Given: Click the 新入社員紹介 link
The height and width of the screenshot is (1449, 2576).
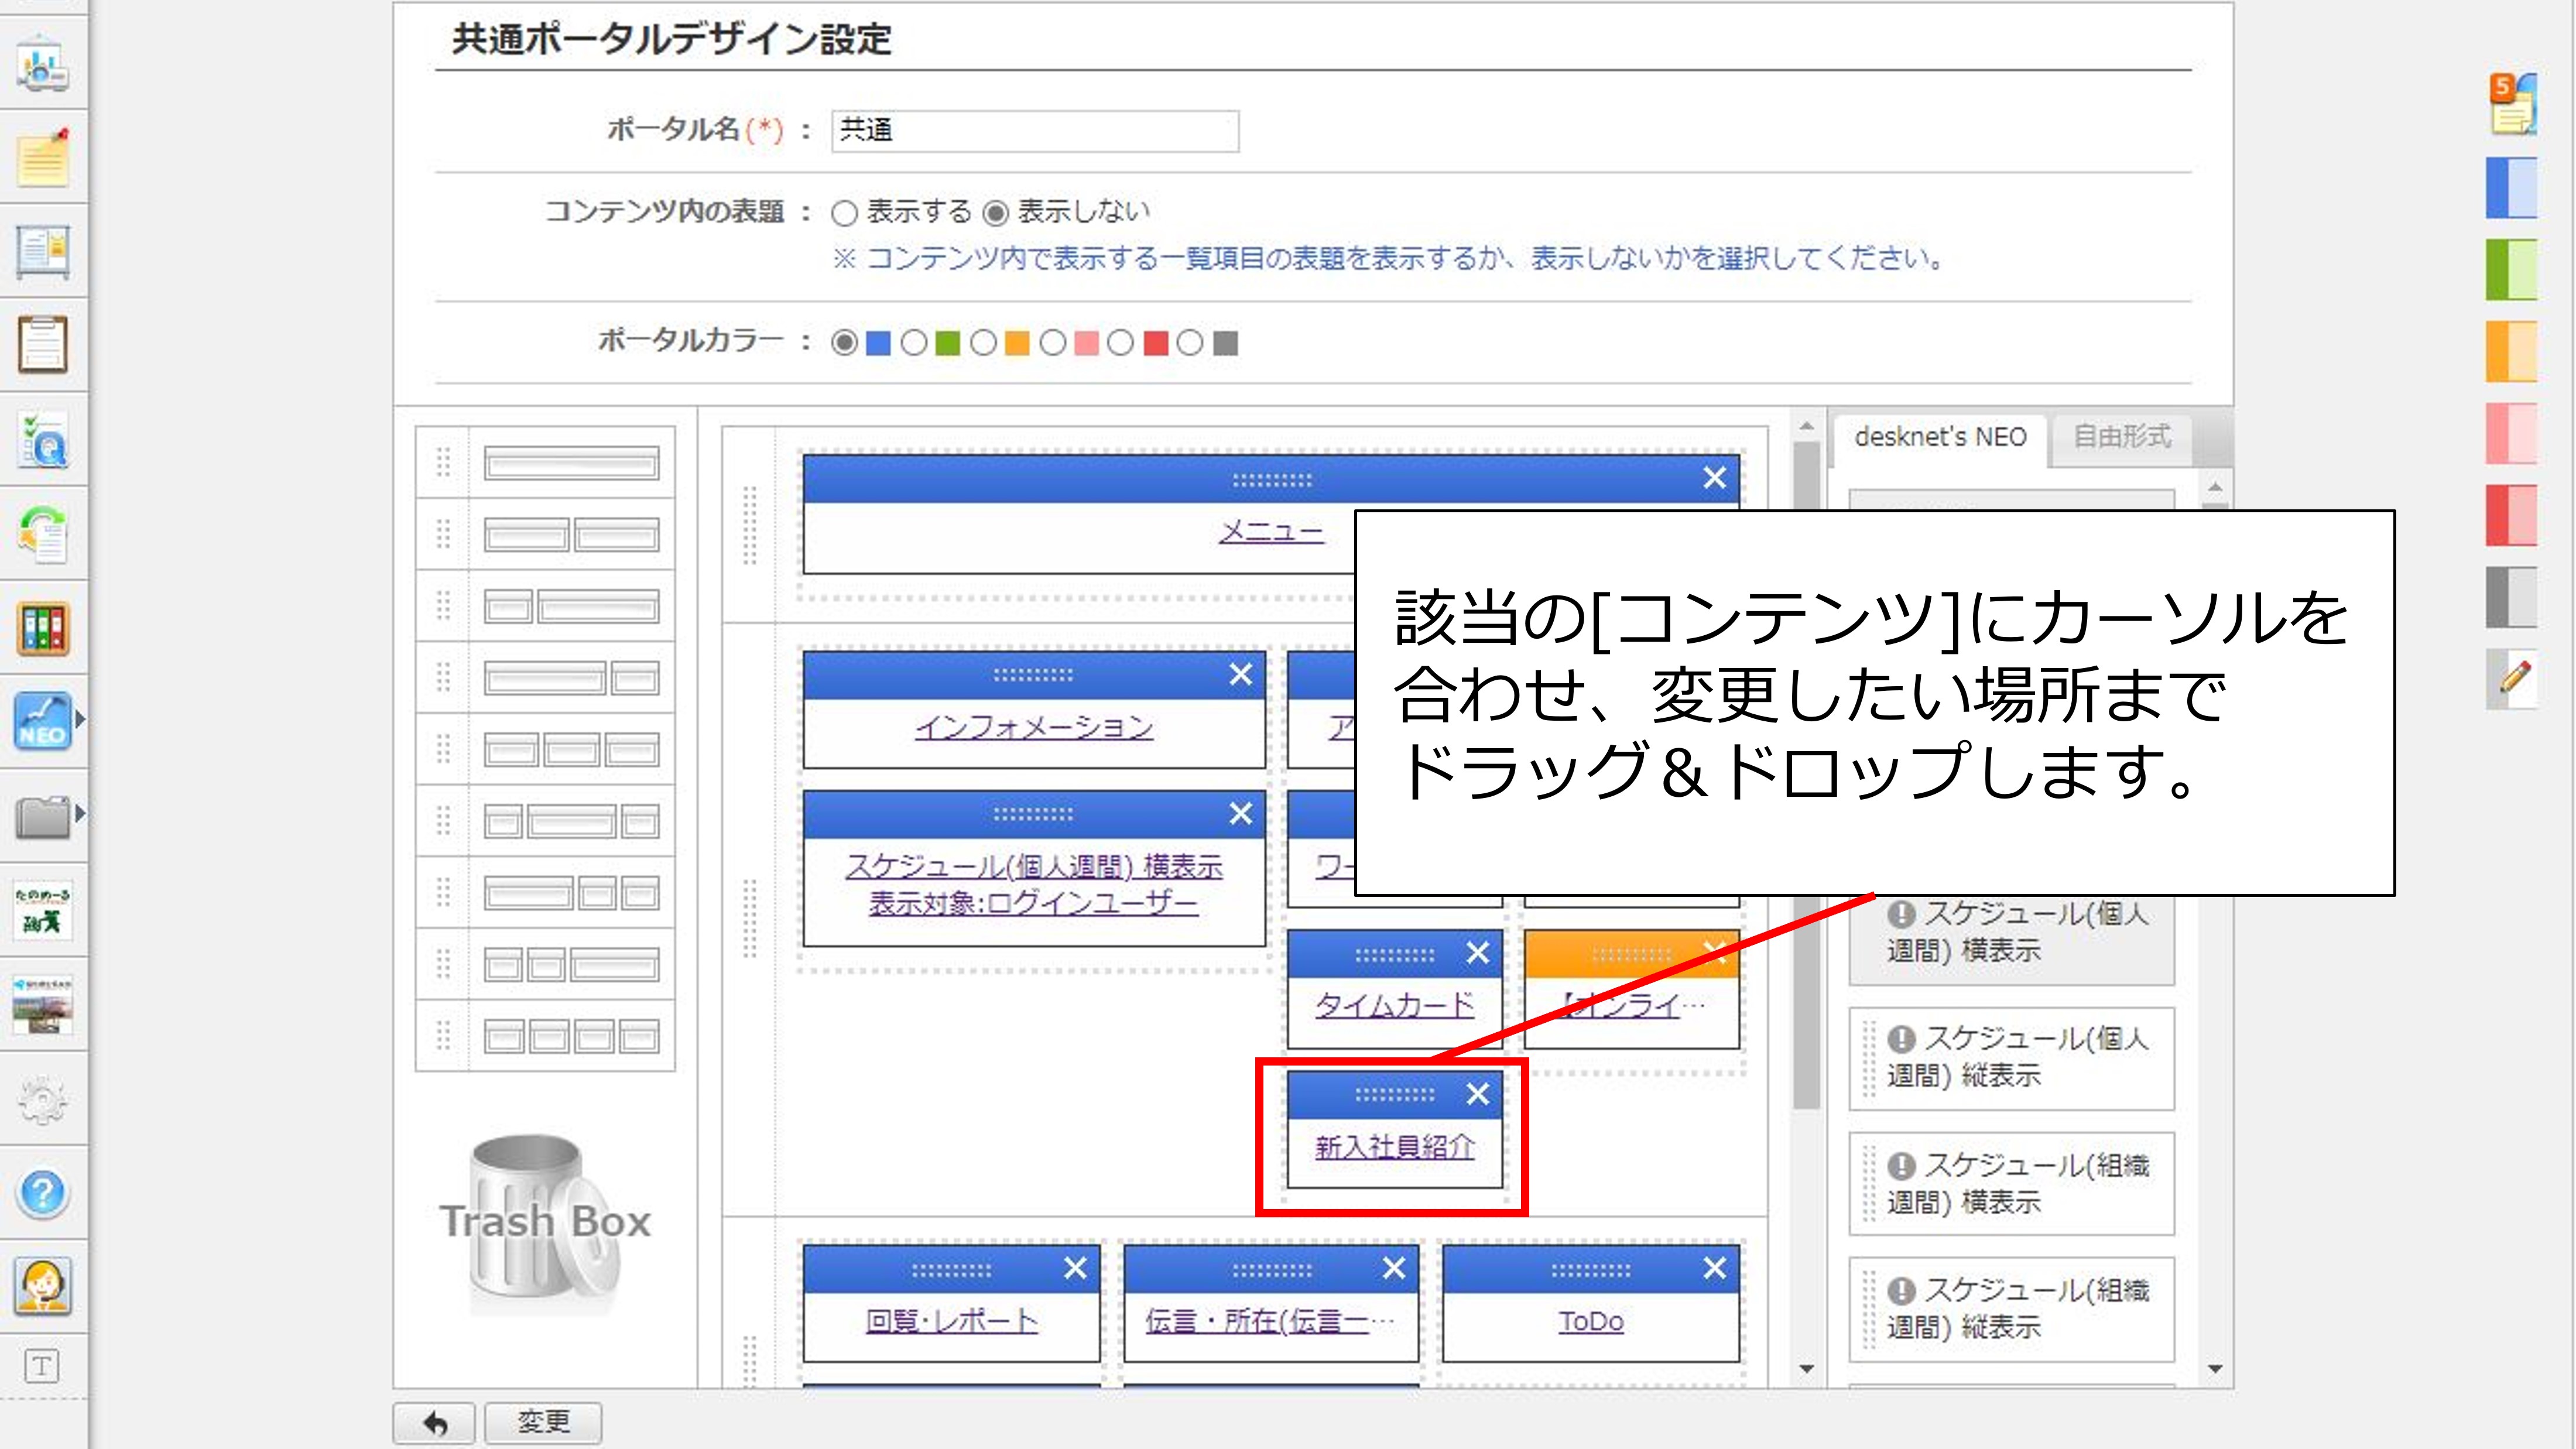Looking at the screenshot, I should click(1394, 1146).
